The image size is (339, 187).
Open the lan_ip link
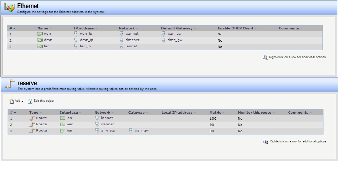(x=85, y=46)
